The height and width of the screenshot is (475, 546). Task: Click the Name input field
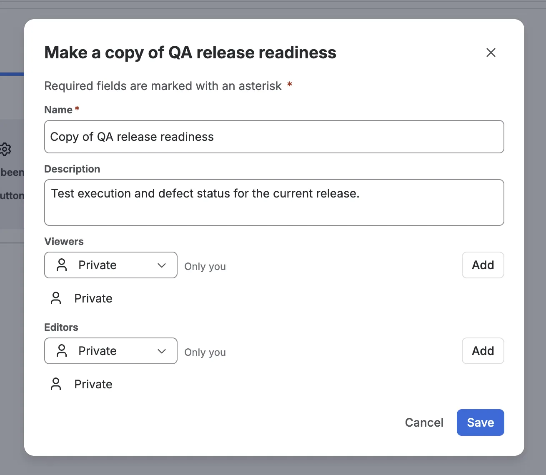(x=274, y=137)
